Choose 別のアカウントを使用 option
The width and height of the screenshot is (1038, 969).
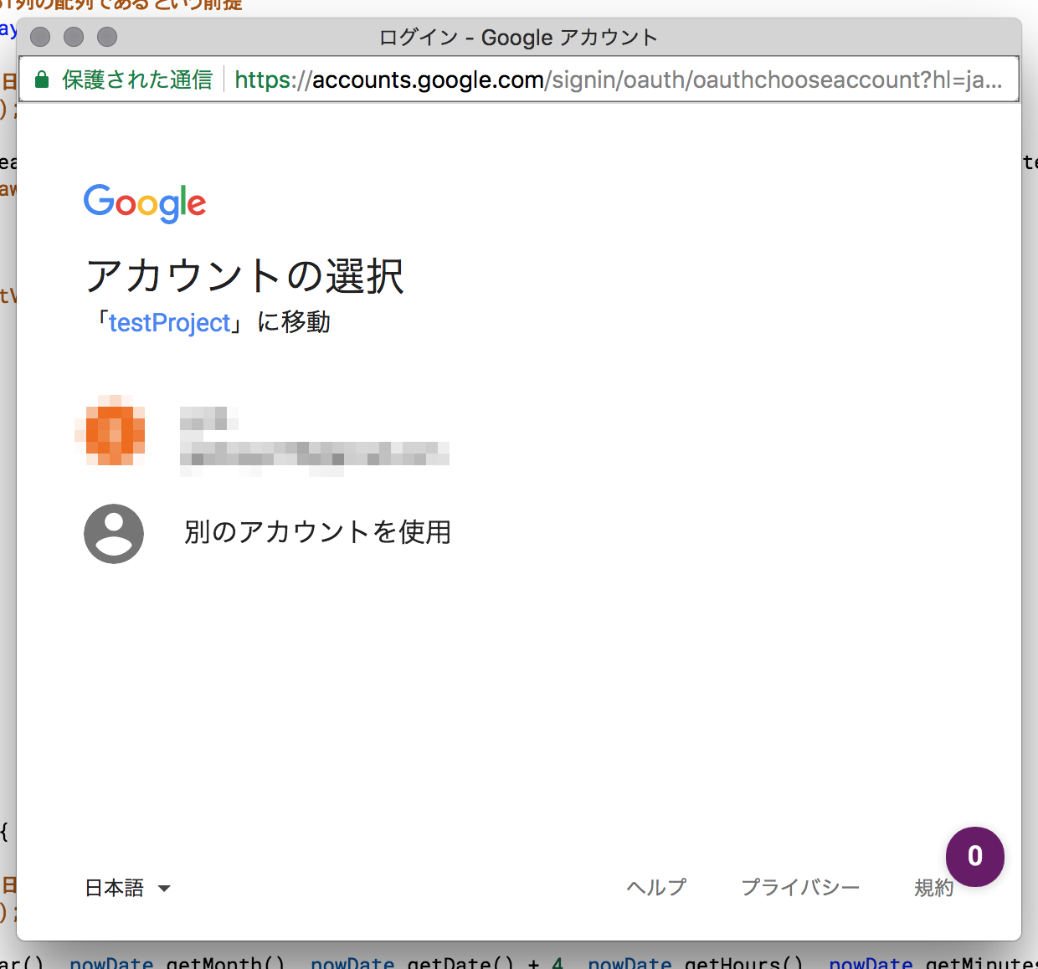point(317,532)
